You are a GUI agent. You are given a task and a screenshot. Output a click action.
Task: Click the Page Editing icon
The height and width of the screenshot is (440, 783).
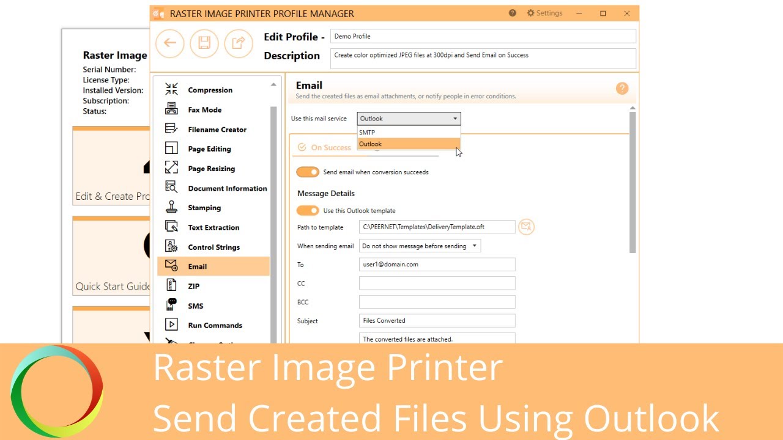pos(171,148)
